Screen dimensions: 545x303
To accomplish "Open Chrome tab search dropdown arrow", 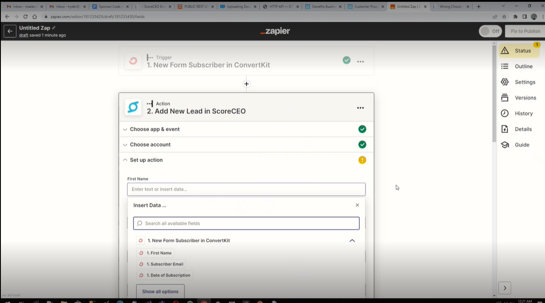I will coord(503,6).
